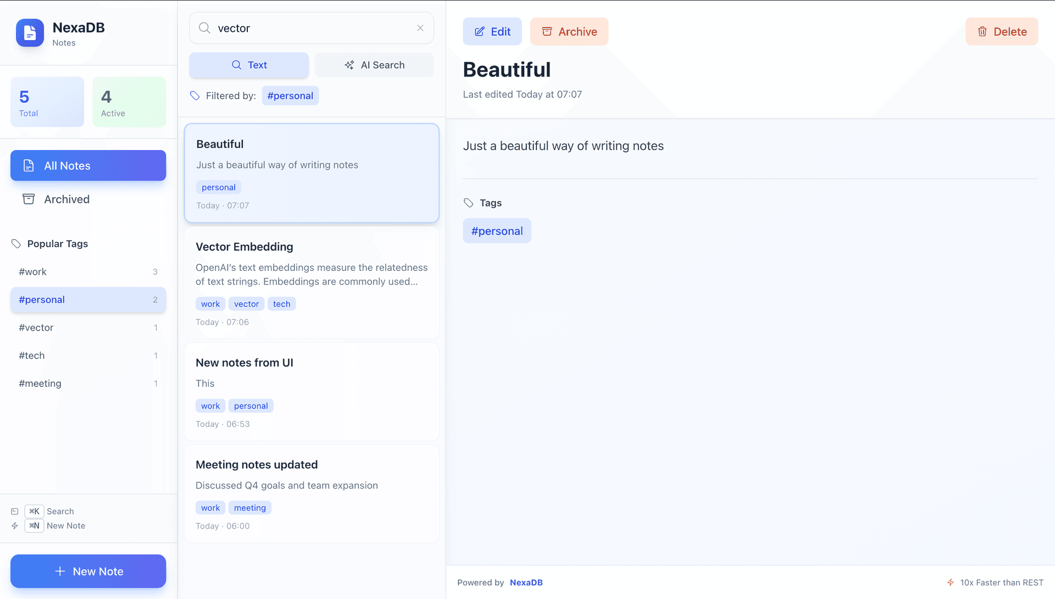Image resolution: width=1055 pixels, height=599 pixels.
Task: Clear the search field with the X
Action: [420, 27]
